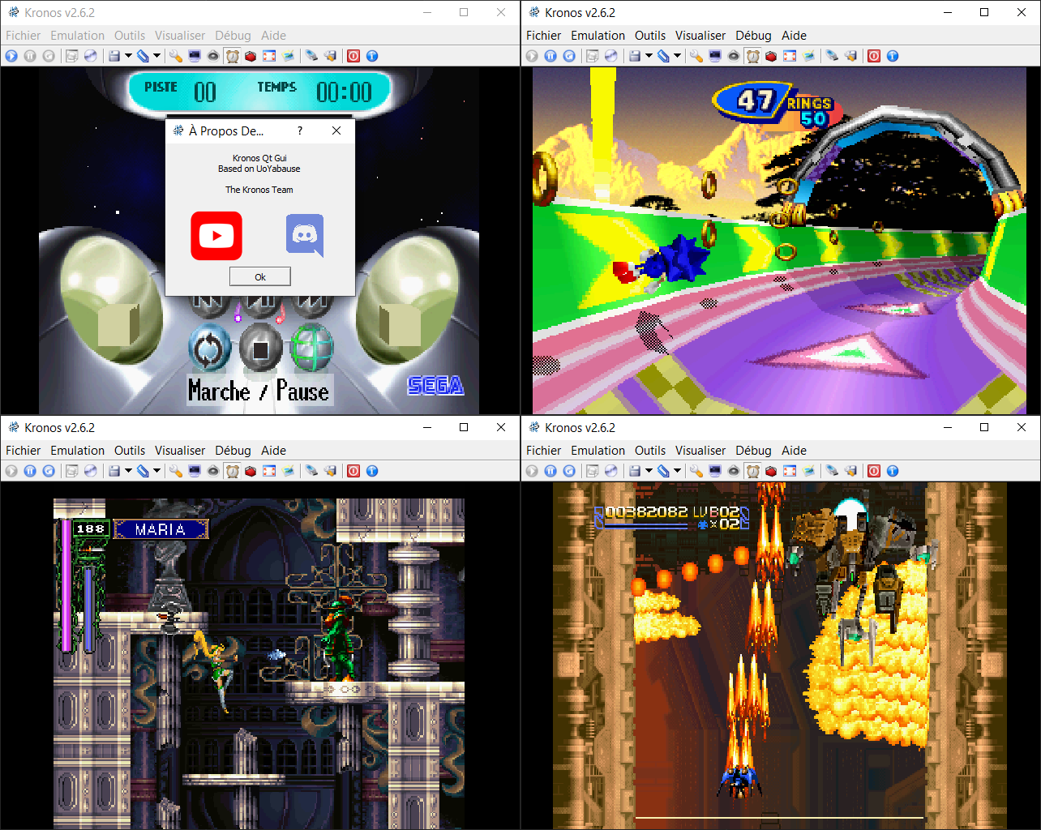
Task: Click Ok in À Propos De dialog
Action: tap(260, 276)
